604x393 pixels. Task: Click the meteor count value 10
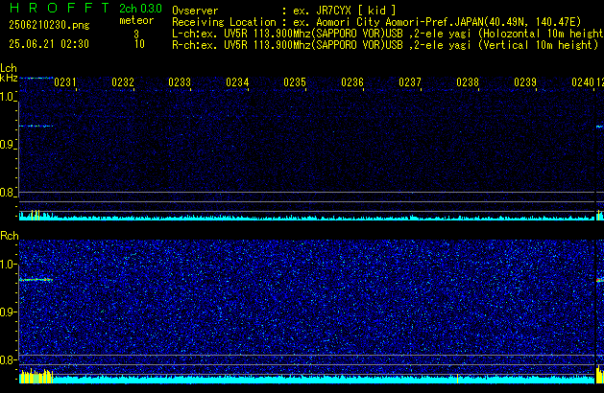coord(139,44)
